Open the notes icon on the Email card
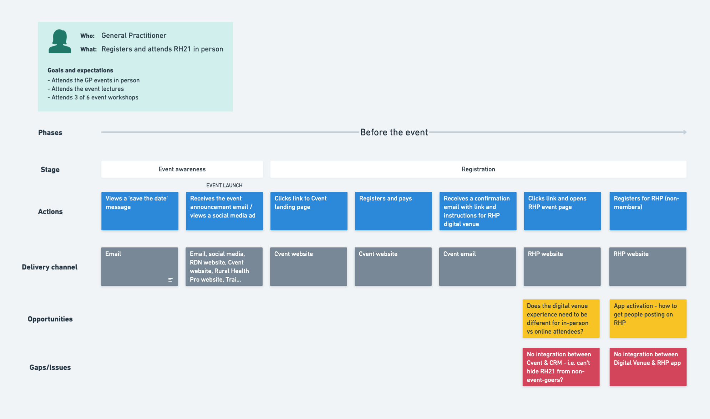 tap(170, 280)
